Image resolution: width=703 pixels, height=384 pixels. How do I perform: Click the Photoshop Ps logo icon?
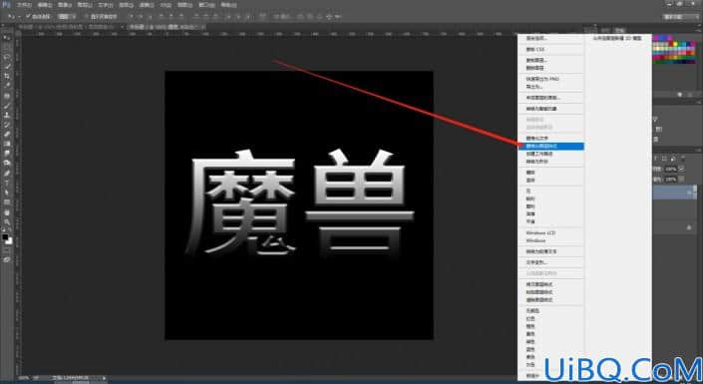6,5
